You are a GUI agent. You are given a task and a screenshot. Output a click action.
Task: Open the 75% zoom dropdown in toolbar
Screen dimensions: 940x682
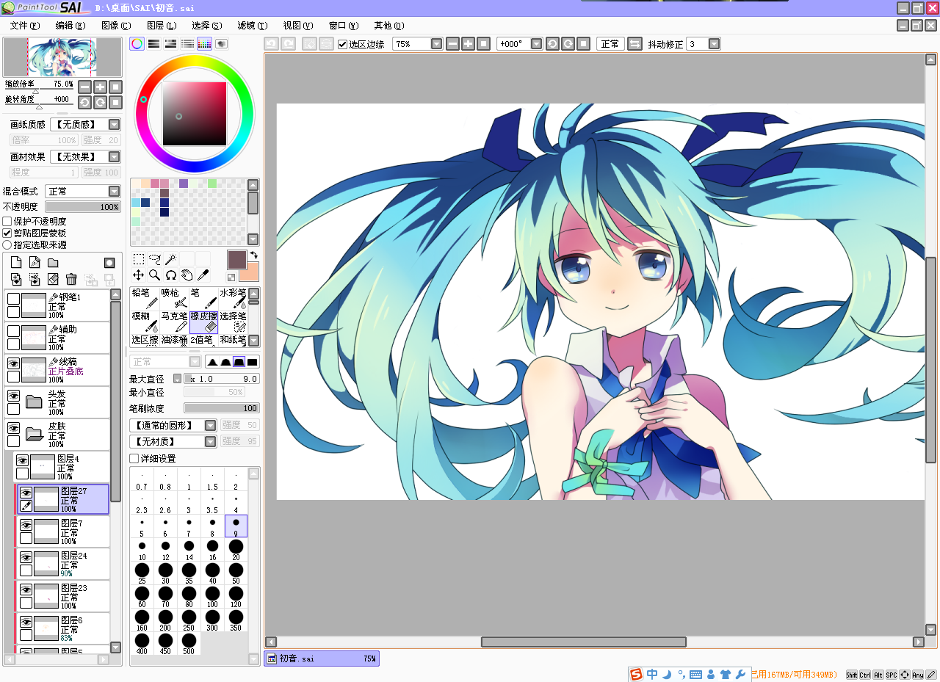tap(437, 44)
